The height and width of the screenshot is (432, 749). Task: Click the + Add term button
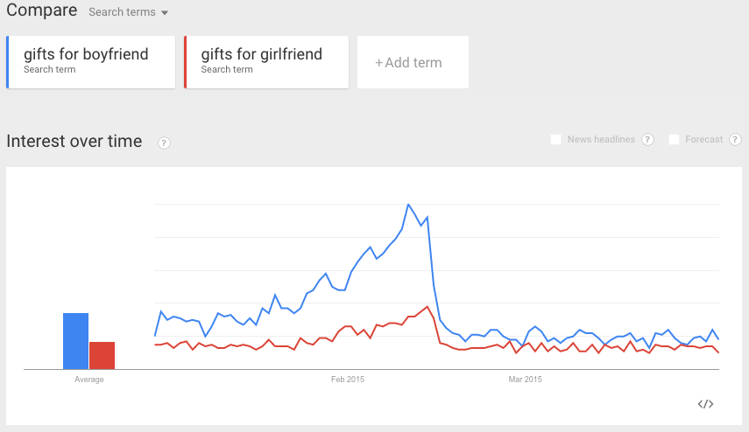pyautogui.click(x=413, y=62)
